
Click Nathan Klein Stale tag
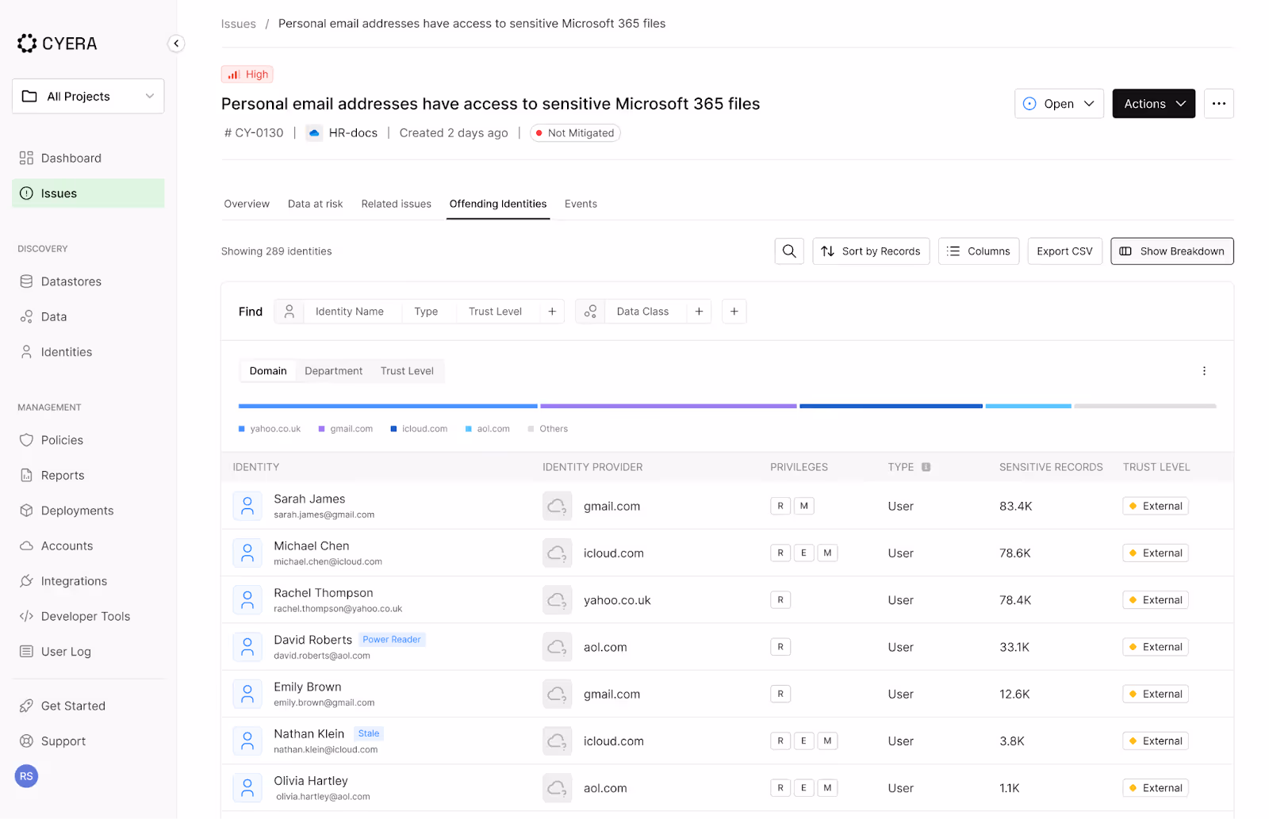click(x=369, y=734)
